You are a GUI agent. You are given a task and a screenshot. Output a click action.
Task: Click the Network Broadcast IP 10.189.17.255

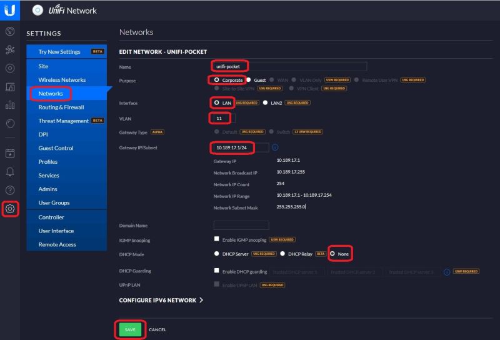pyautogui.click(x=291, y=172)
